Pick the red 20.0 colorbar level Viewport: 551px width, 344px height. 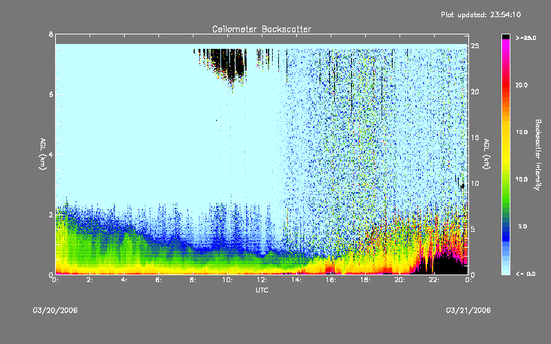(506, 86)
